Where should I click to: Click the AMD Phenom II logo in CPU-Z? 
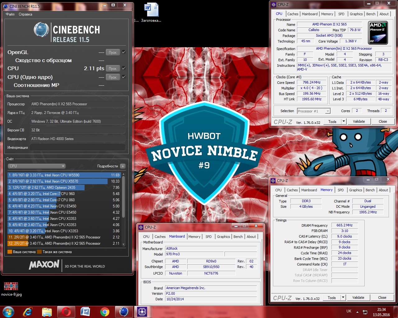click(378, 33)
